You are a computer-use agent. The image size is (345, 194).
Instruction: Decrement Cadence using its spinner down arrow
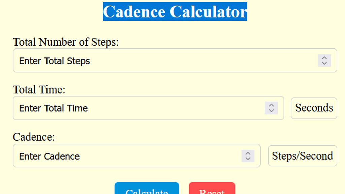tap(248, 159)
